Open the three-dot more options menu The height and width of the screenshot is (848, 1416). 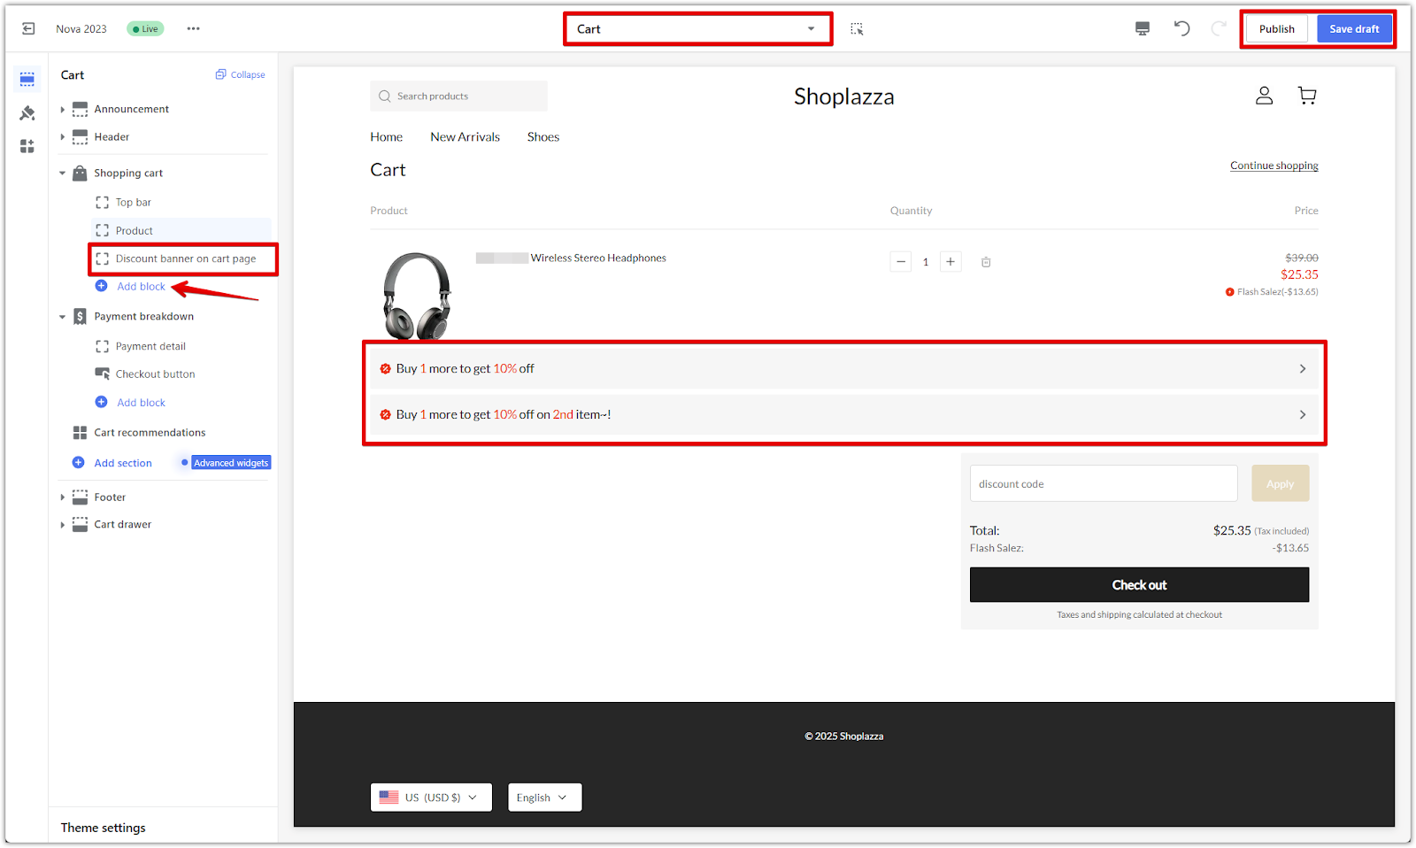click(x=193, y=28)
